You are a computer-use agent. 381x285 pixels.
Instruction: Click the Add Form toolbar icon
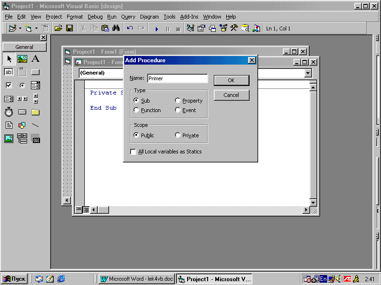(28, 28)
